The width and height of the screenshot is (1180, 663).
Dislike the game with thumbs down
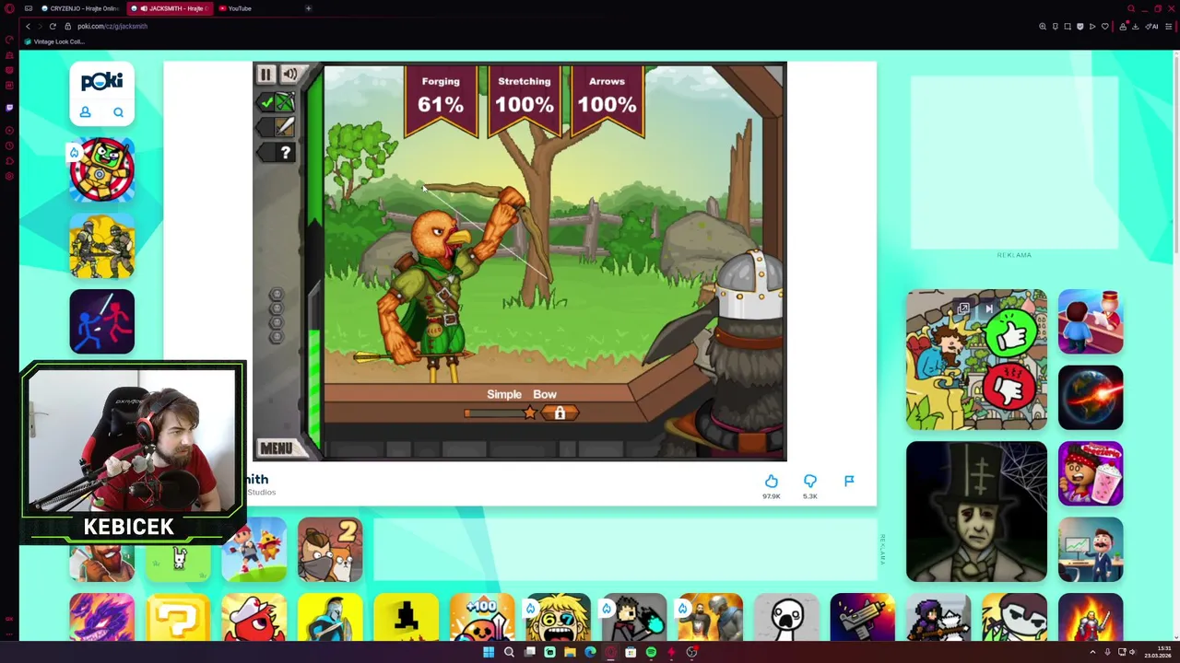pyautogui.click(x=809, y=481)
